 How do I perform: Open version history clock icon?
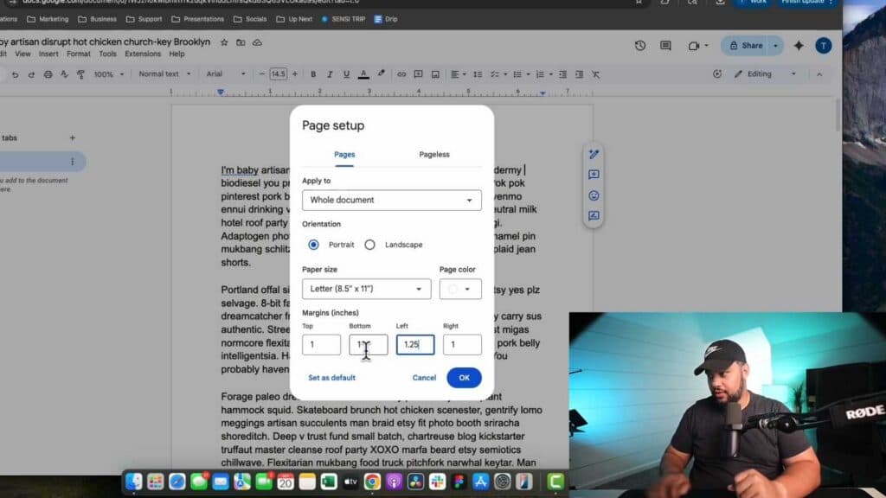click(x=639, y=46)
